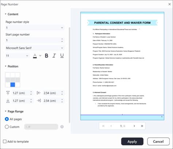The height and width of the screenshot is (149, 173).
Task: Toggle Bold formatting for page number
Action: point(46,56)
